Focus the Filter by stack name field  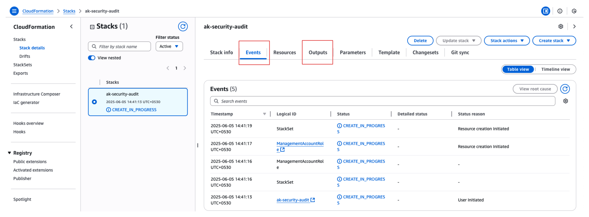[119, 46]
